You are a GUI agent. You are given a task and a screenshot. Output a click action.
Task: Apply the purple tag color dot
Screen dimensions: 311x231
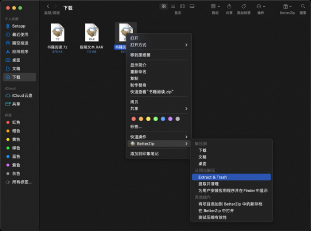[170, 119]
